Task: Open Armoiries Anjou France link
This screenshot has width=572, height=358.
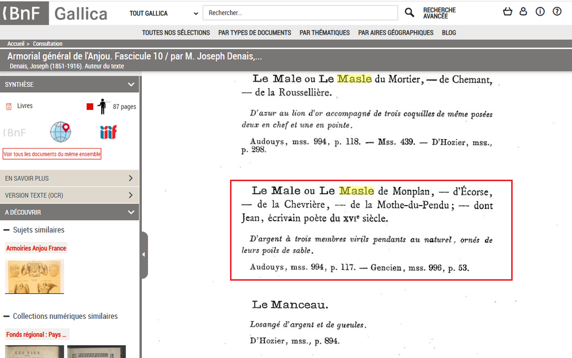Action: [x=36, y=249]
